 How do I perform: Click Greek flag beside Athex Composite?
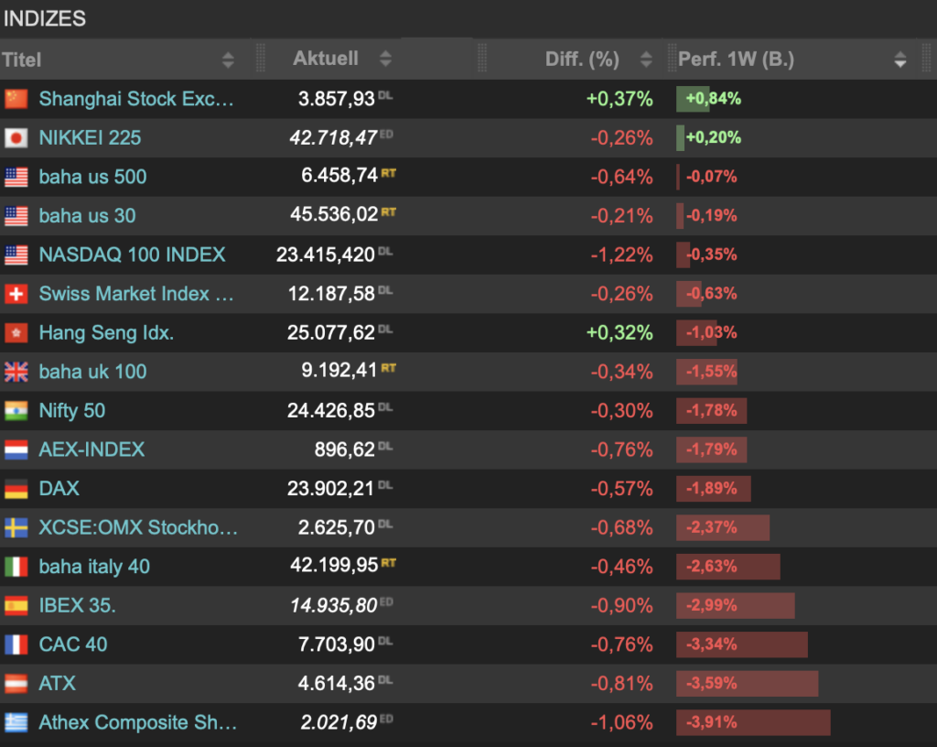pyautogui.click(x=16, y=722)
